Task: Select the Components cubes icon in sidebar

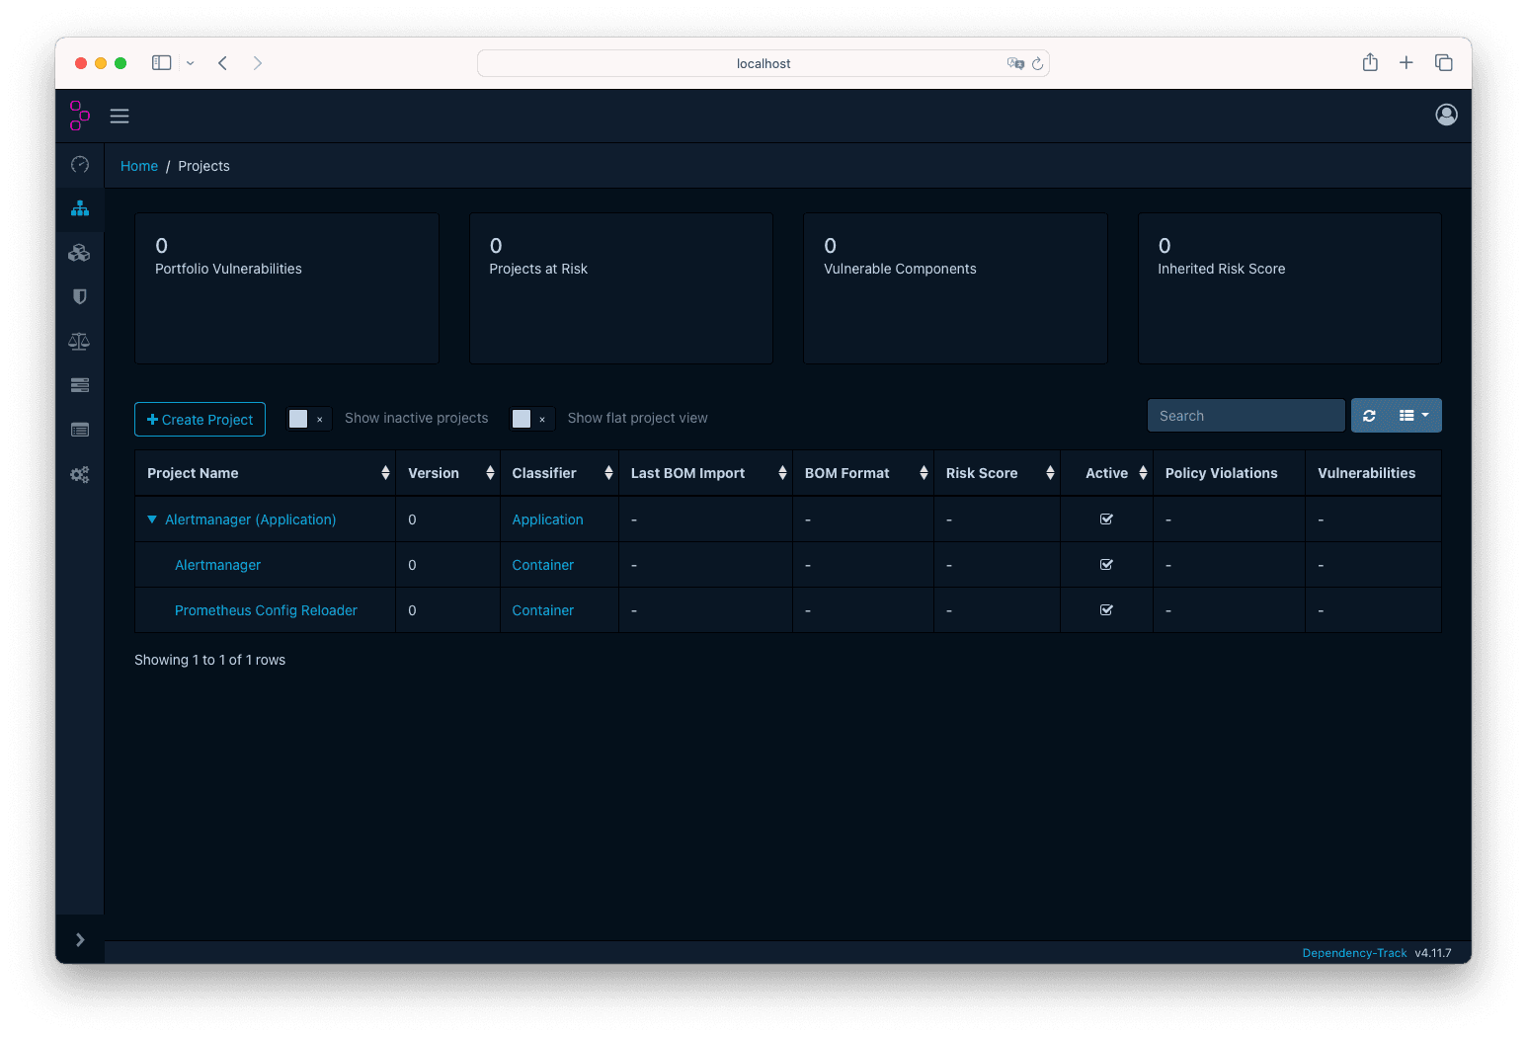Action: tap(80, 253)
